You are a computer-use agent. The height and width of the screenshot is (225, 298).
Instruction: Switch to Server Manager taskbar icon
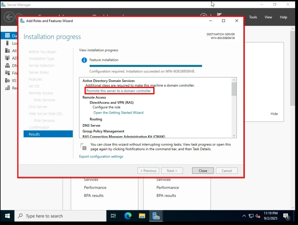(x=156, y=216)
